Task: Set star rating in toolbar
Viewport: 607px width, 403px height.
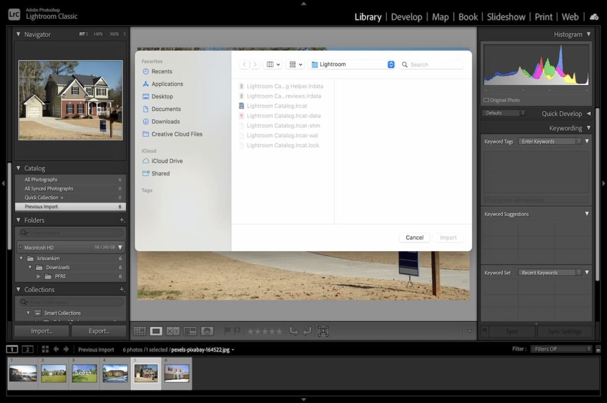Action: (x=265, y=331)
